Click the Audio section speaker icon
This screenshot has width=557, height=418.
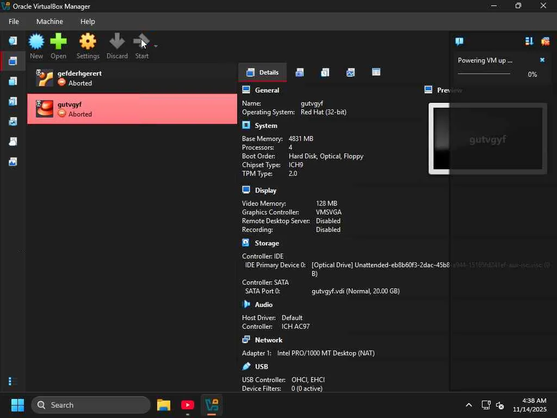pos(246,304)
